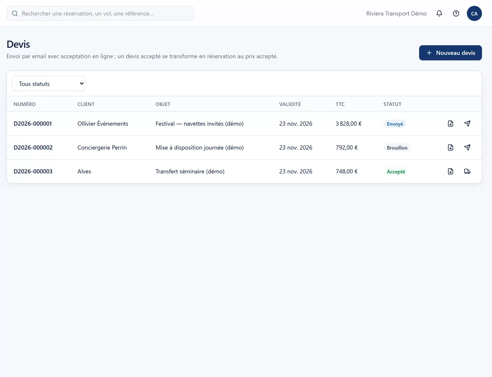Viewport: 492px width, 377px height.
Task: Convert quote D2026-000003 to booking (truck icon)
Action: (467, 171)
